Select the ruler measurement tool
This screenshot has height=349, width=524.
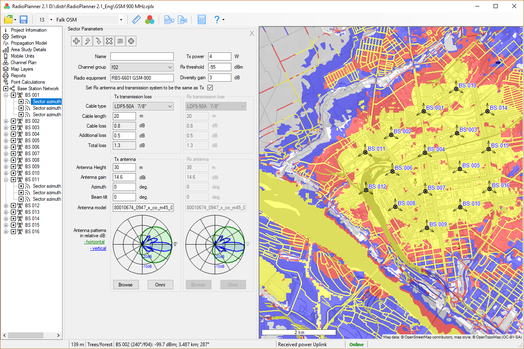pos(136,20)
